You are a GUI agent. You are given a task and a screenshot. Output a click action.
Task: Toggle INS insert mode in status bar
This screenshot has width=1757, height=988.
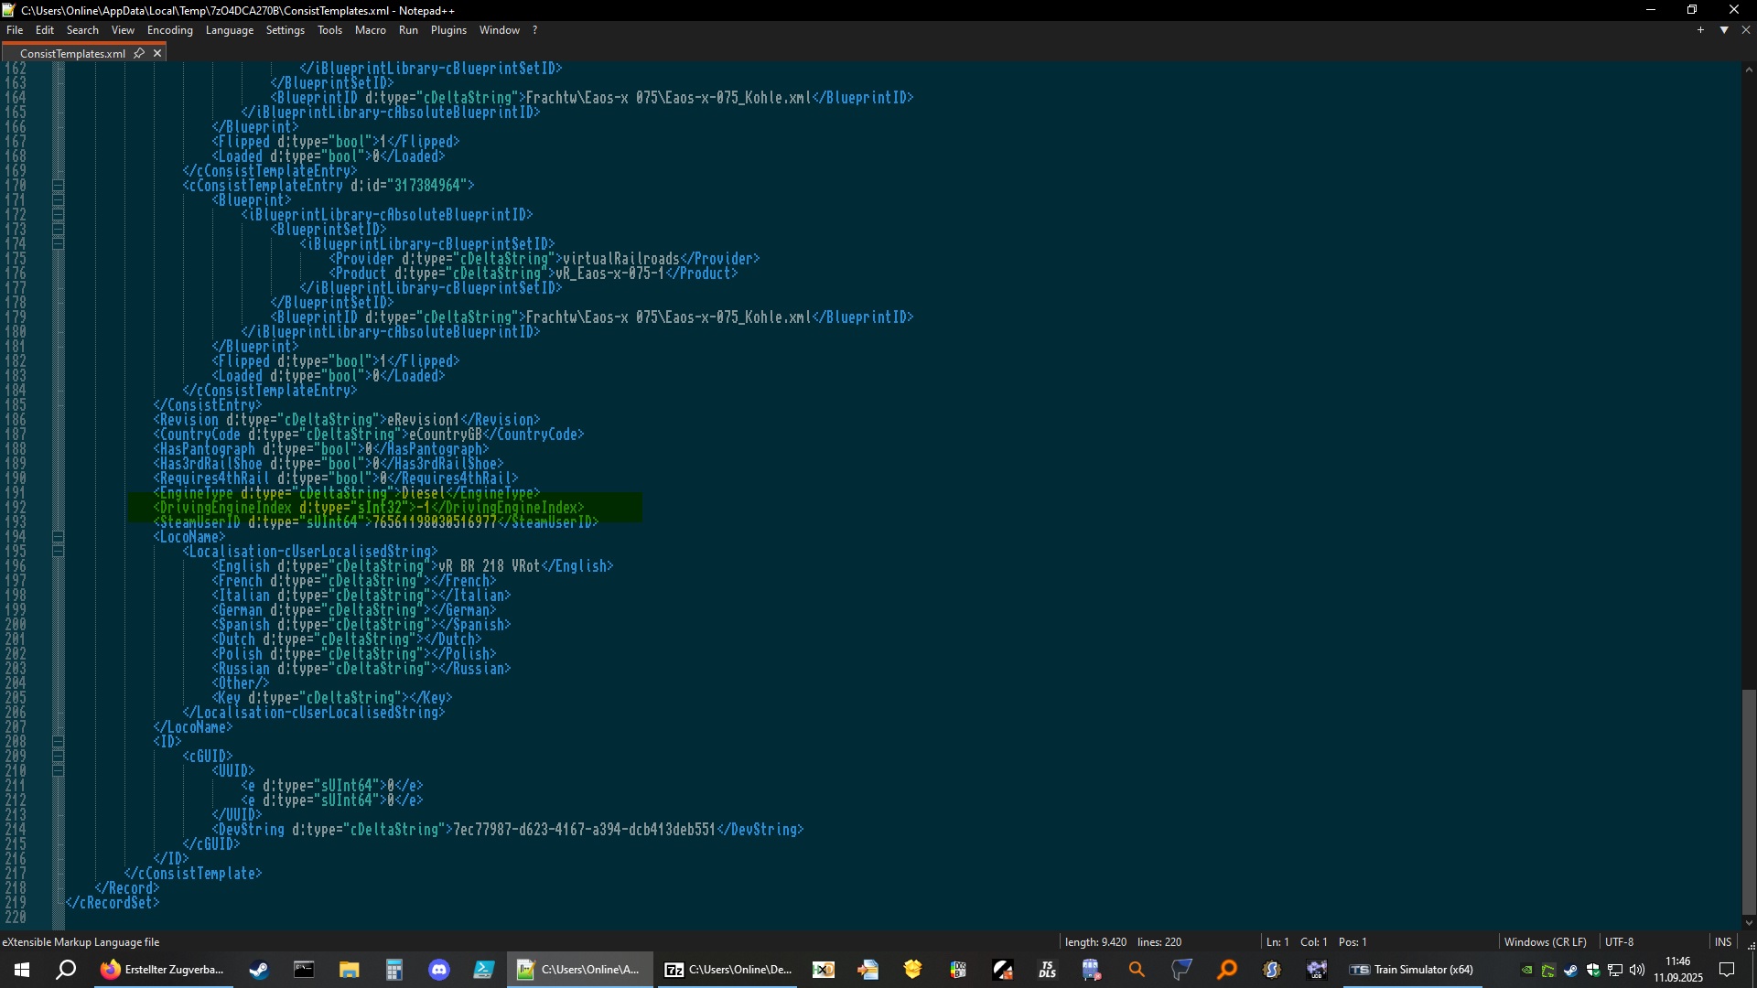coord(1722,942)
